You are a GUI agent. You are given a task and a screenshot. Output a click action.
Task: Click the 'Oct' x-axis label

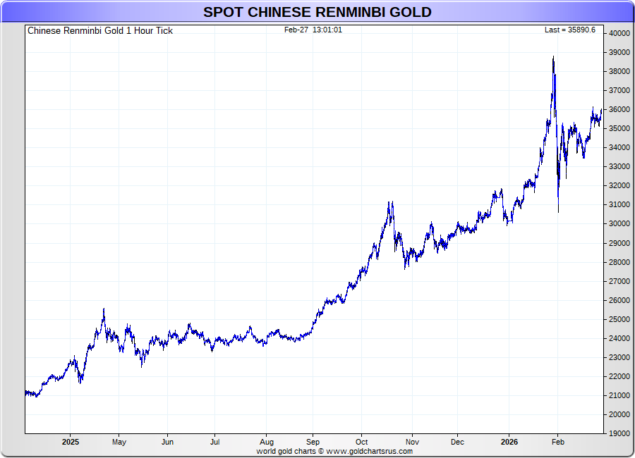361,442
